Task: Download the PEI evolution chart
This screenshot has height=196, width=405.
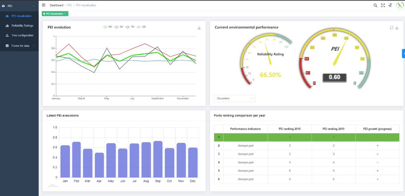Action: 199,28
